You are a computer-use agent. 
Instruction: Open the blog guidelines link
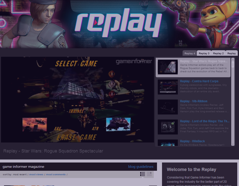(141, 166)
